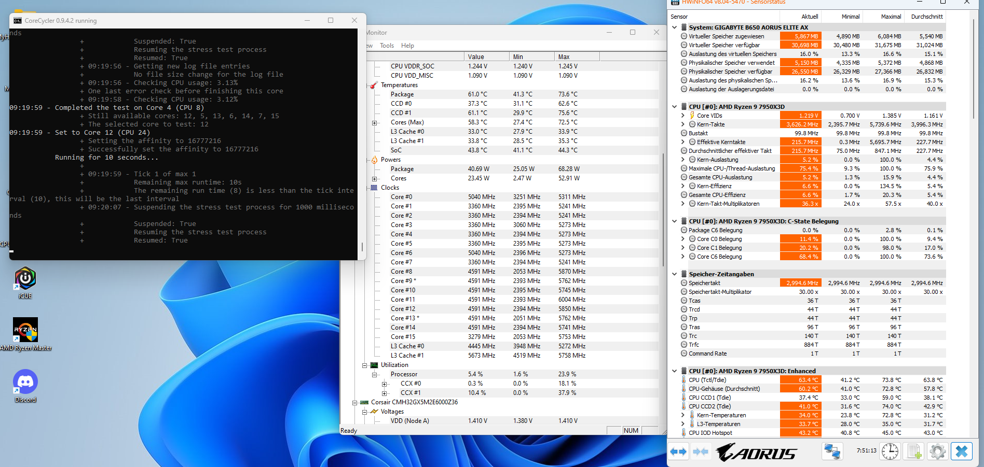Click the thermometer icon beside CPU (Tctl/Tdie)
The height and width of the screenshot is (467, 984).
(684, 380)
